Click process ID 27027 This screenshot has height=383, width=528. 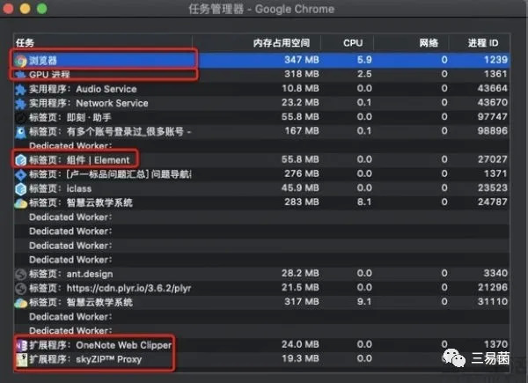pyautogui.click(x=492, y=159)
